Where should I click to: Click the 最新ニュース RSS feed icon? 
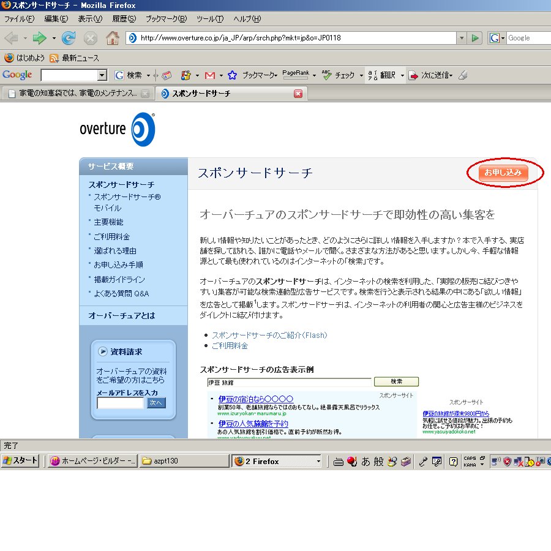tap(54, 58)
